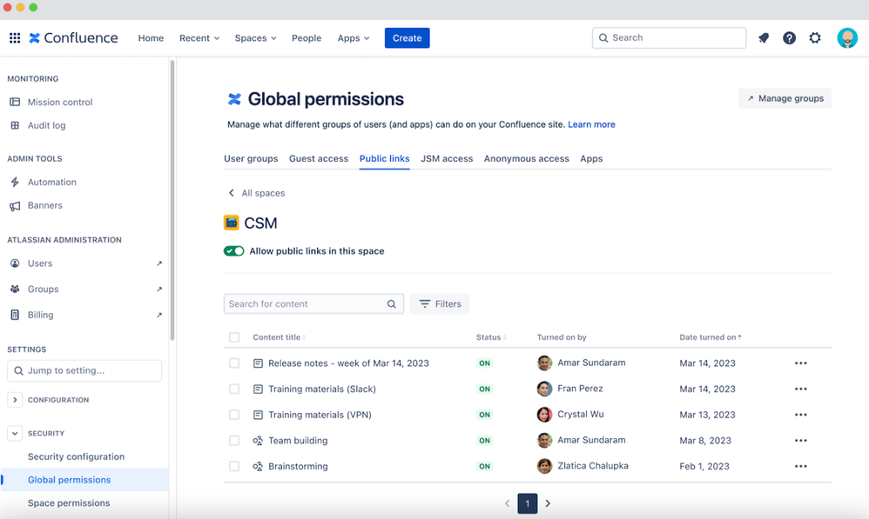Open external link arrow next to Billing
This screenshot has height=519, width=869.
159,315
